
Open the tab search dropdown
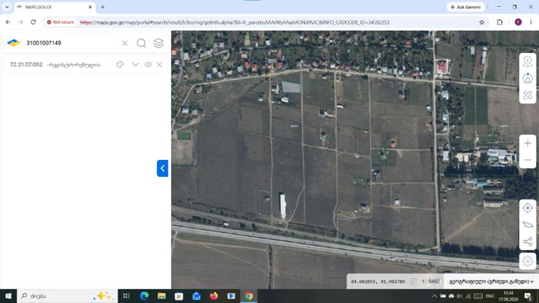7,7
